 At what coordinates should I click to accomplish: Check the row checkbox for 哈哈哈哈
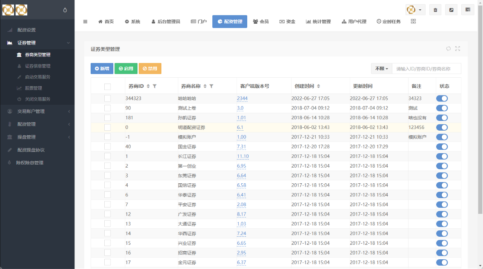[107, 98]
